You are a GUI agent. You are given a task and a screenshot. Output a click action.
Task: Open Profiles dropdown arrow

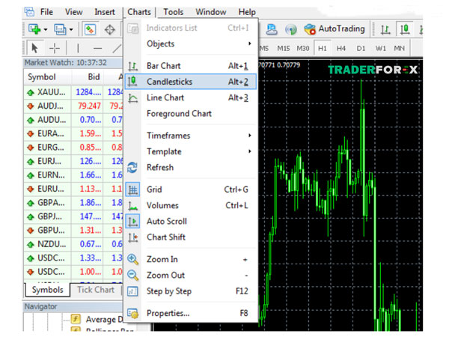[x=71, y=29]
